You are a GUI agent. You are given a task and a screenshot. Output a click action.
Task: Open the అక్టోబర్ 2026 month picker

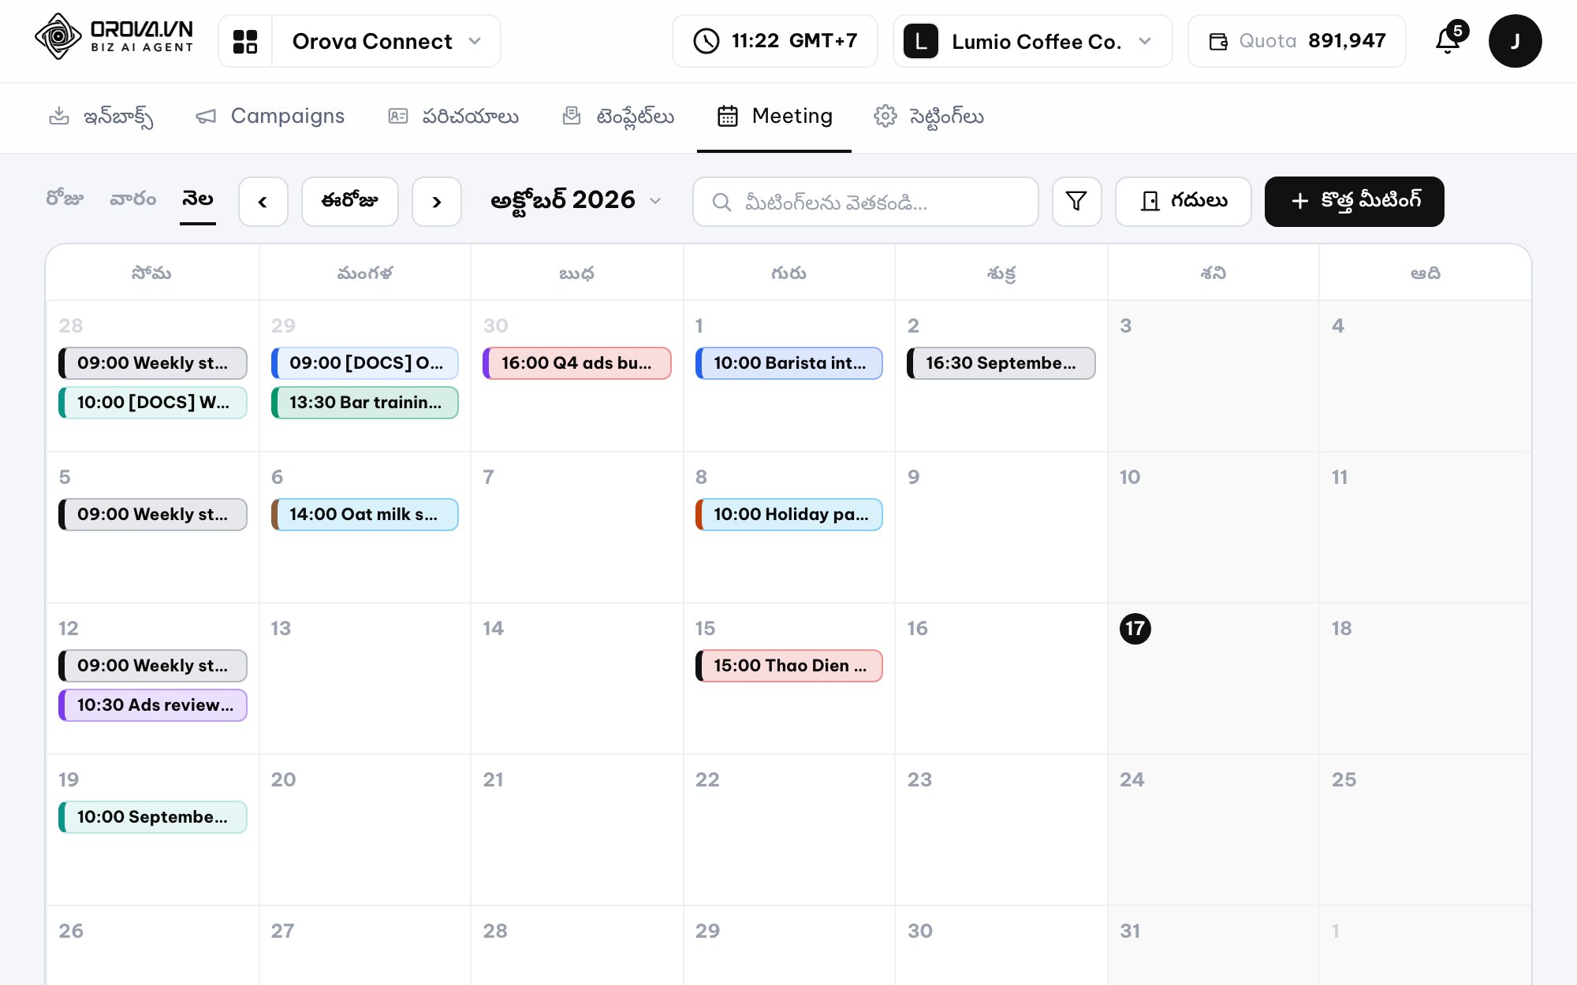point(576,201)
